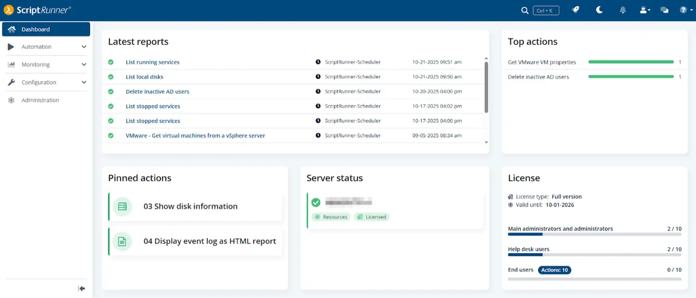Viewport: 696px width, 298px height.
Task: Select Administration in the sidebar menu
Action: click(x=40, y=100)
